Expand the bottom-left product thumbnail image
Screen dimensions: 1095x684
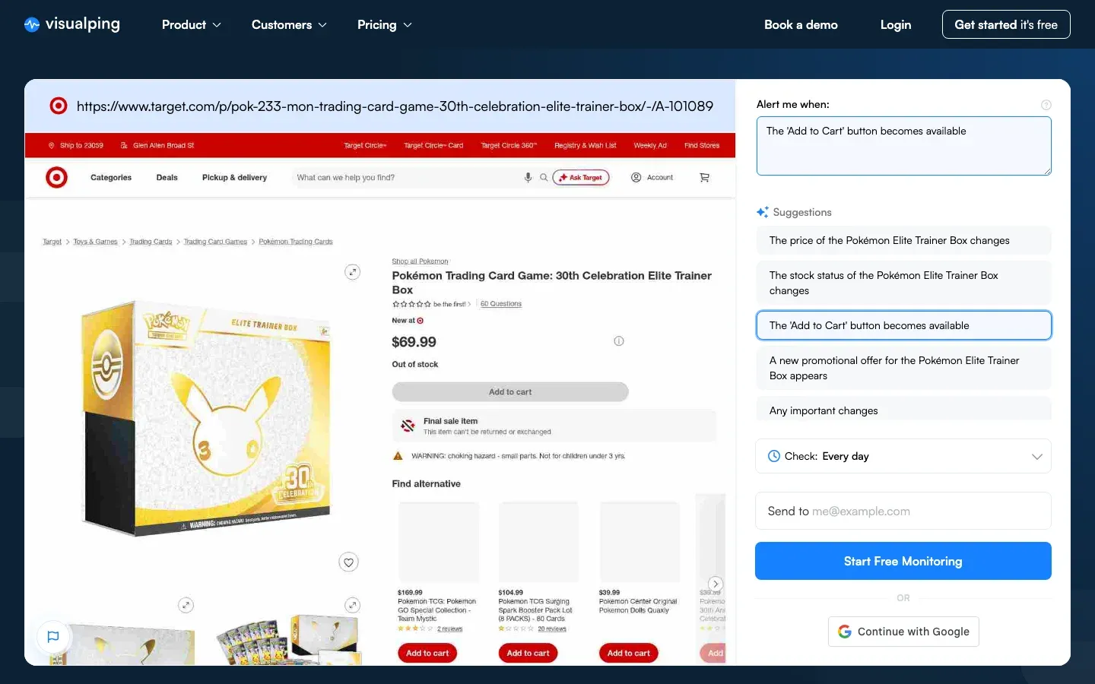coord(186,605)
